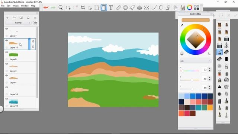Toggle lock circle on Layer3
The height and width of the screenshot is (134, 238).
click(x=7, y=71)
